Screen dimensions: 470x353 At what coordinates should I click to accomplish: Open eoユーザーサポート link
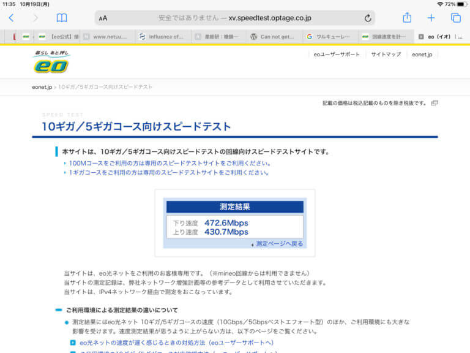(337, 55)
